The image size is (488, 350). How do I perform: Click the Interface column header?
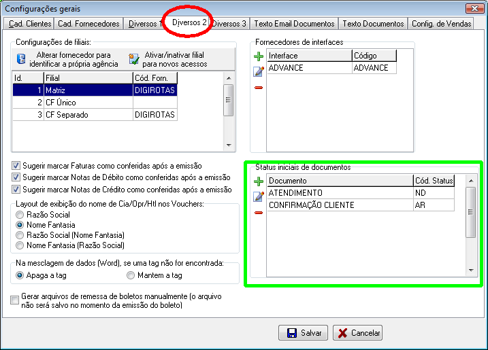310,56
